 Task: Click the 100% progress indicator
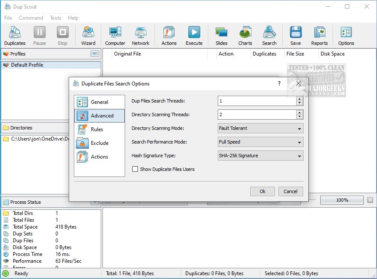point(342,200)
